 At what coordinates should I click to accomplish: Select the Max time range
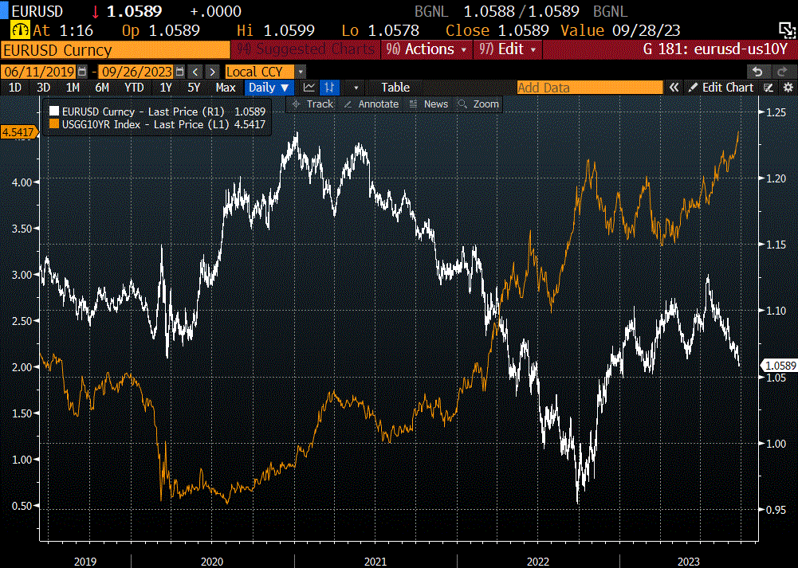[226, 88]
